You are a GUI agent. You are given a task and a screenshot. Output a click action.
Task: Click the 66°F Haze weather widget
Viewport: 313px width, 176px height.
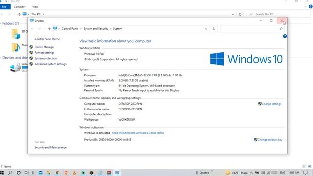coord(237,173)
